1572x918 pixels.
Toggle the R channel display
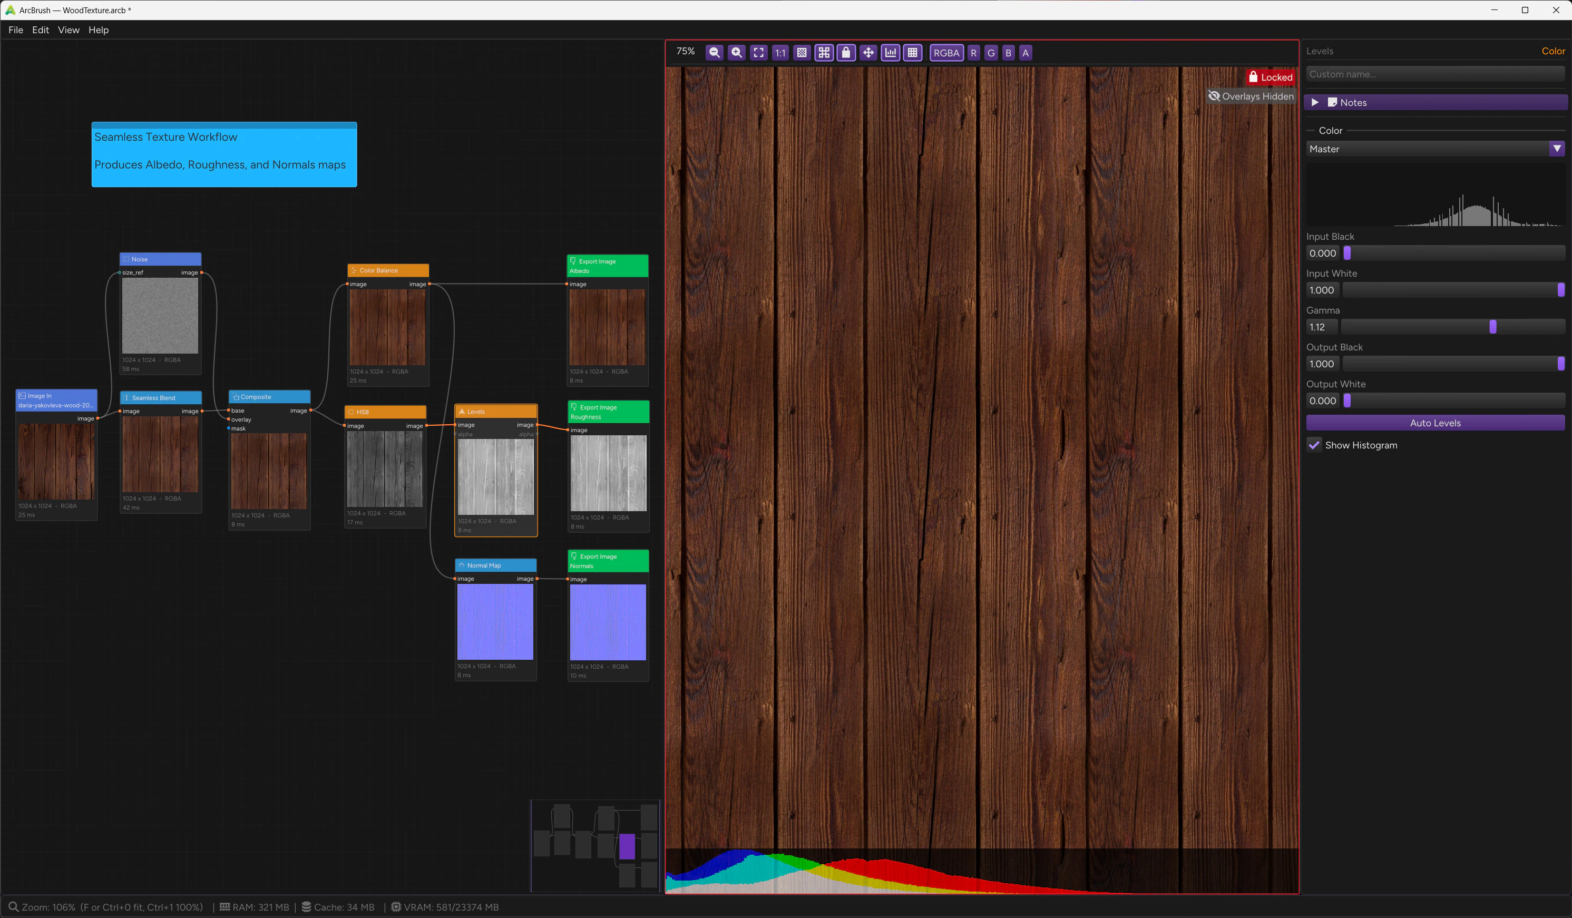coord(973,52)
